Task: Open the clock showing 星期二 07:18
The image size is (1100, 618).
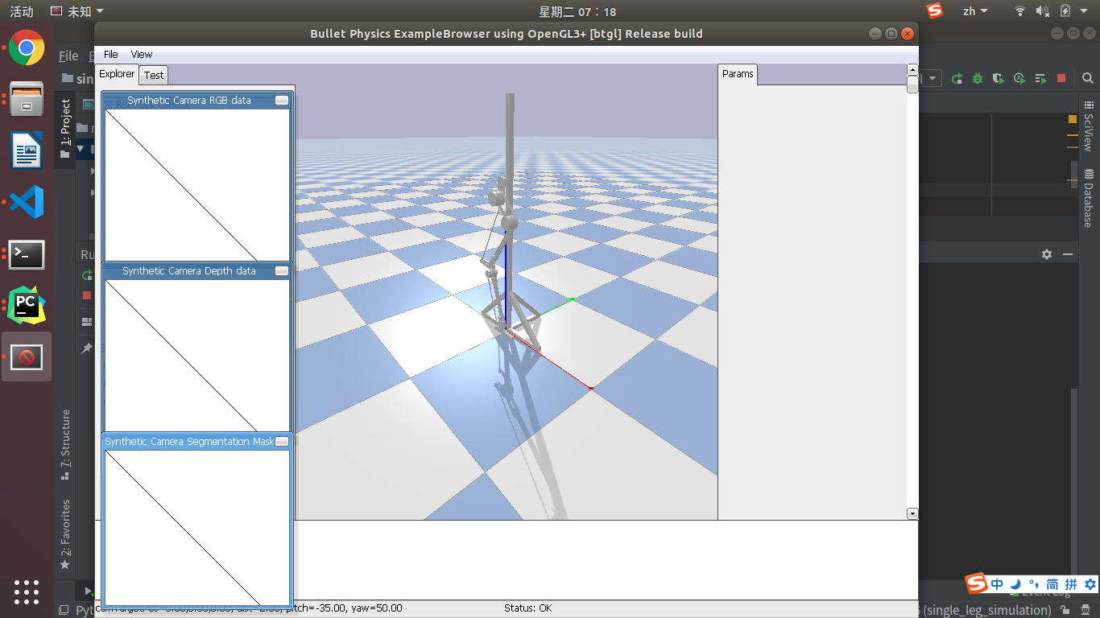Action: [577, 11]
